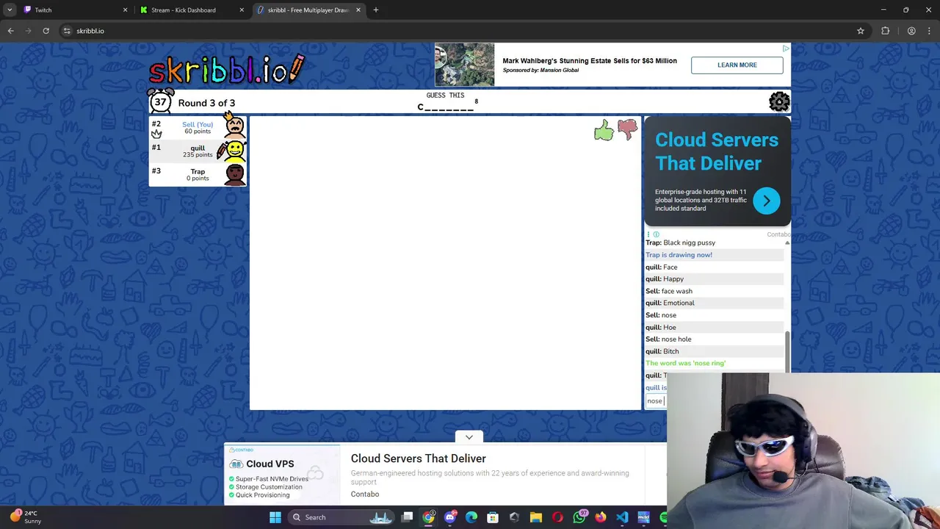Collapse the bottom ad banner chevron
Screen dimensions: 940x529
[469, 437]
